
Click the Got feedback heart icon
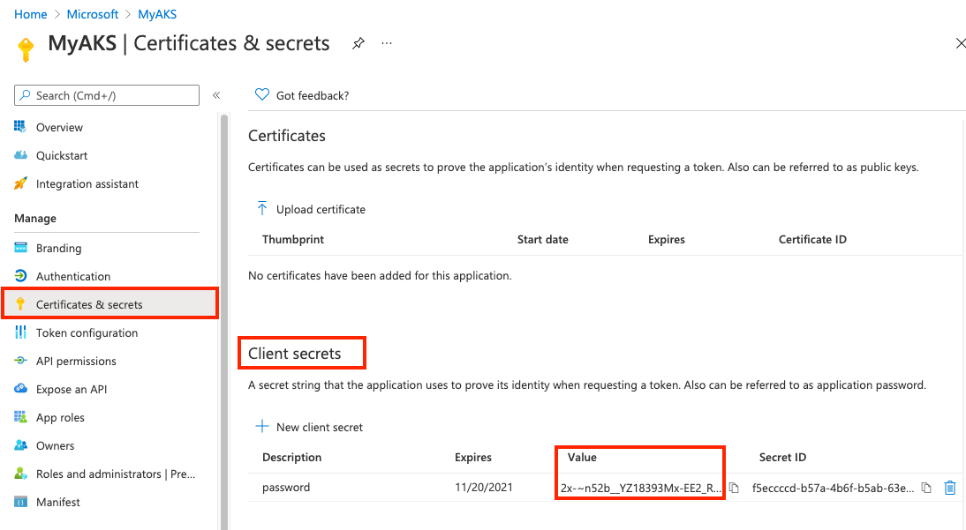[x=261, y=95]
